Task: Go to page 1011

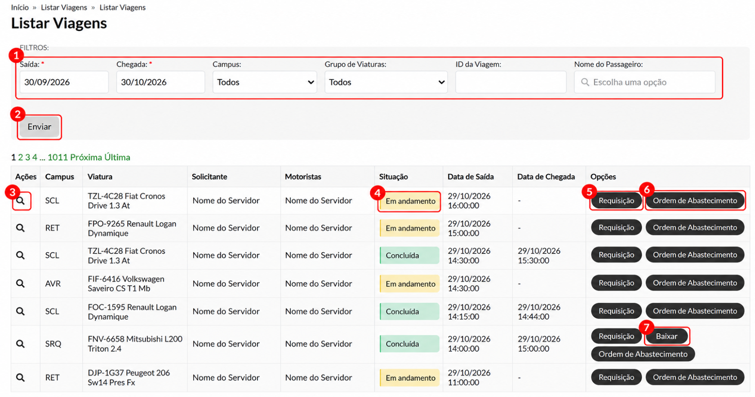Action: pos(58,157)
